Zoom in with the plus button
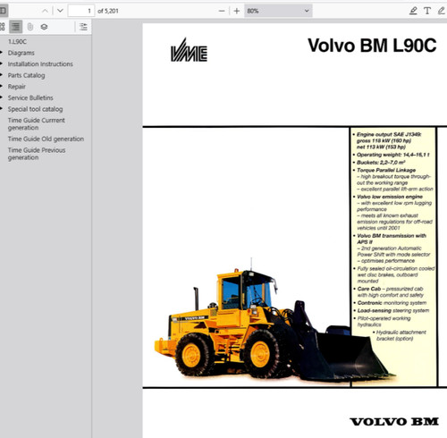The width and height of the screenshot is (447, 438). tap(237, 11)
